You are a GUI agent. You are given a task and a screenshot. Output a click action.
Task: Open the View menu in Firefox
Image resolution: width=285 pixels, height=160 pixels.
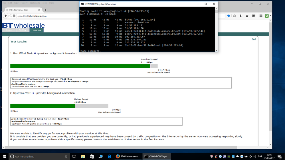[16, 3]
